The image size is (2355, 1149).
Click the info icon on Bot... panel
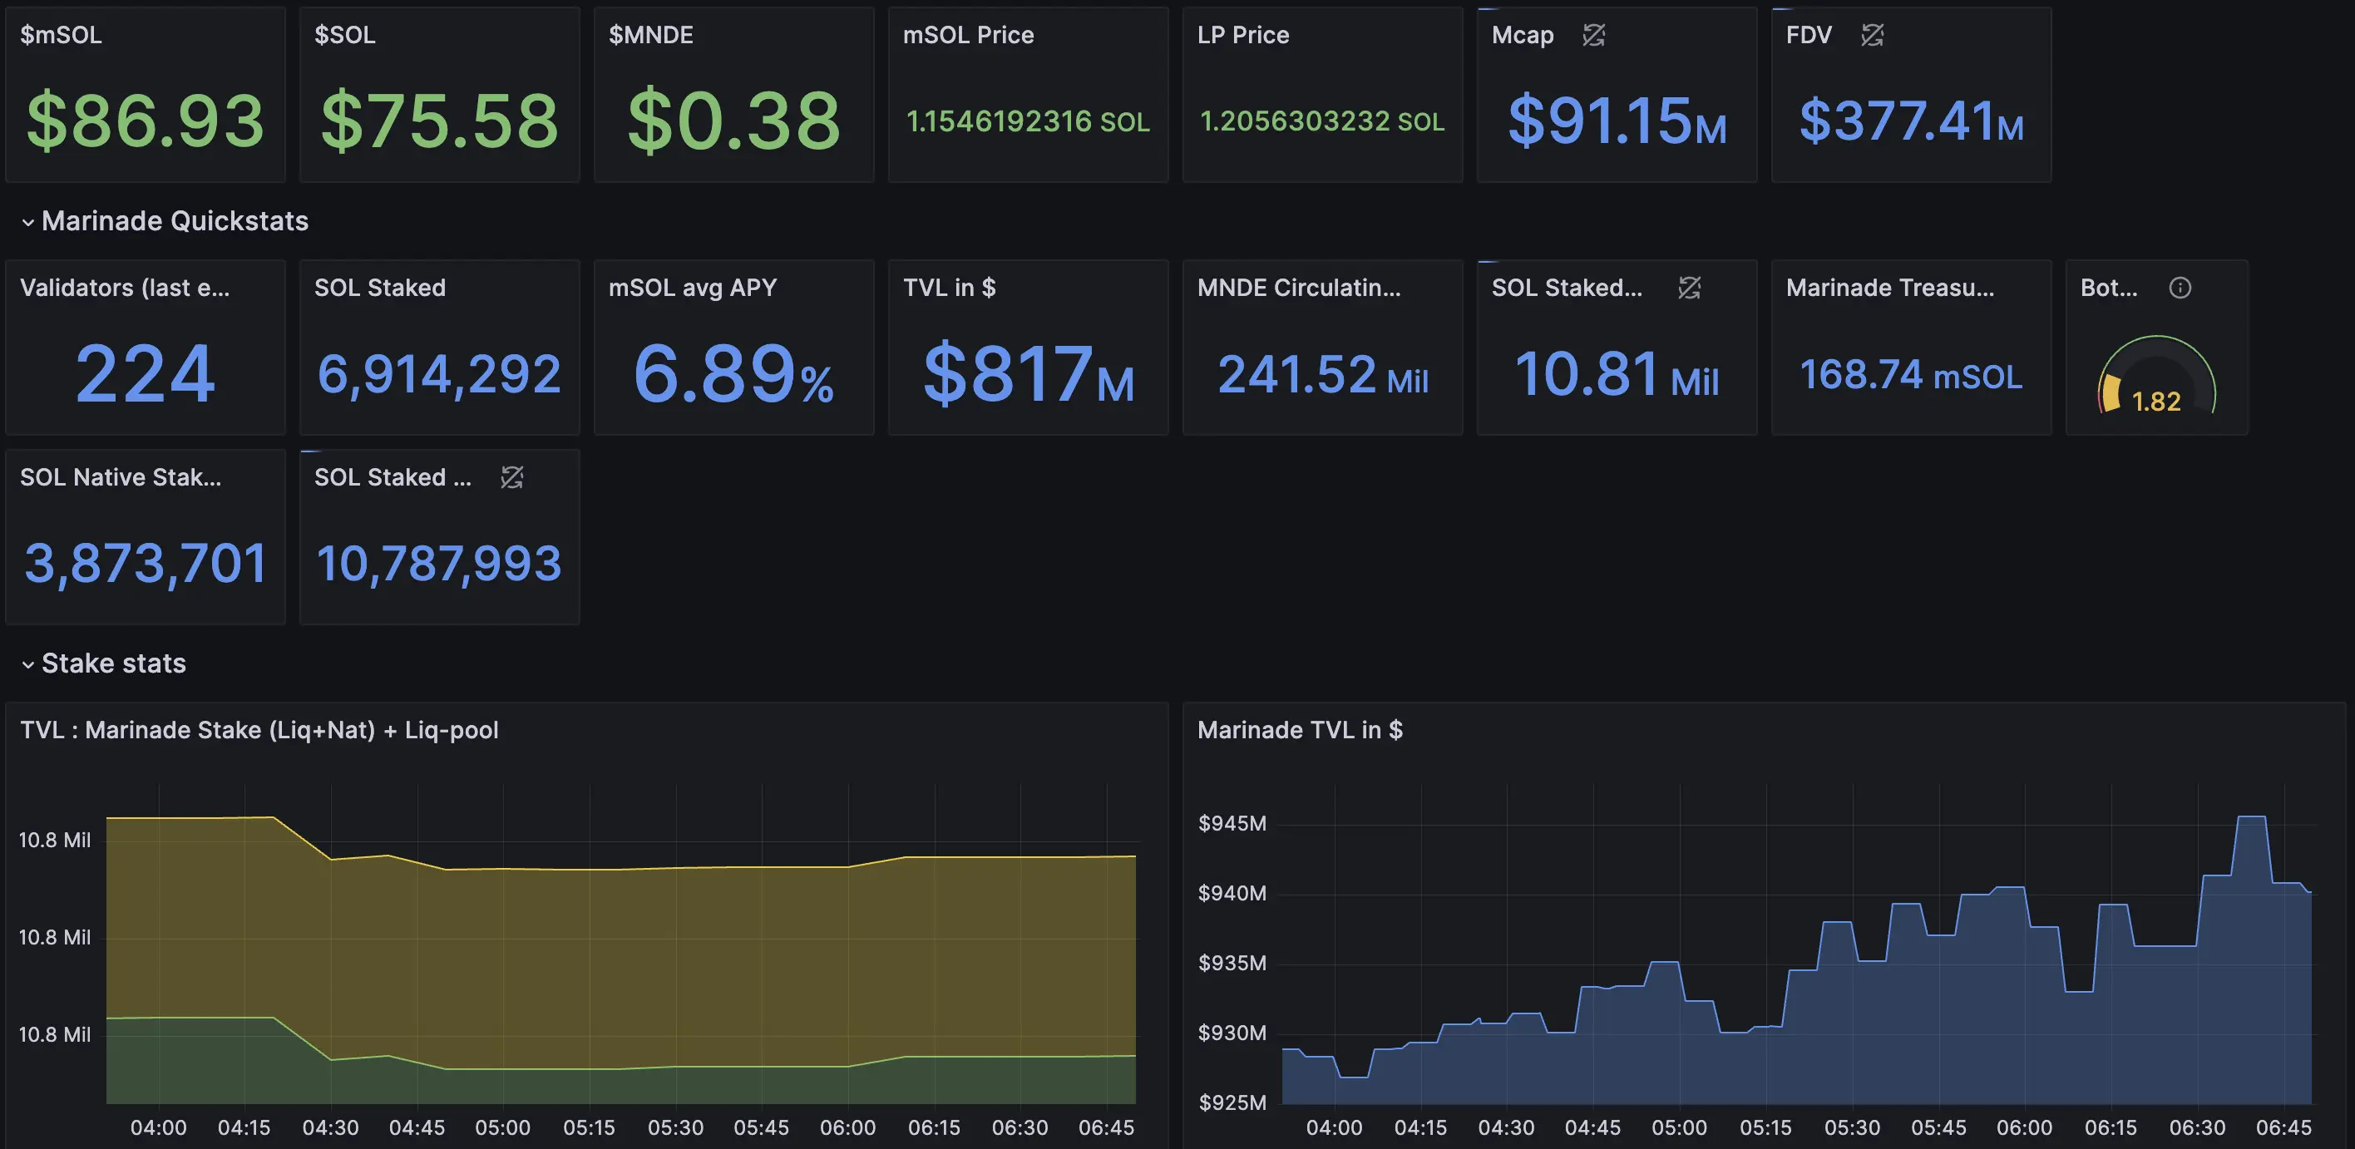tap(2180, 288)
